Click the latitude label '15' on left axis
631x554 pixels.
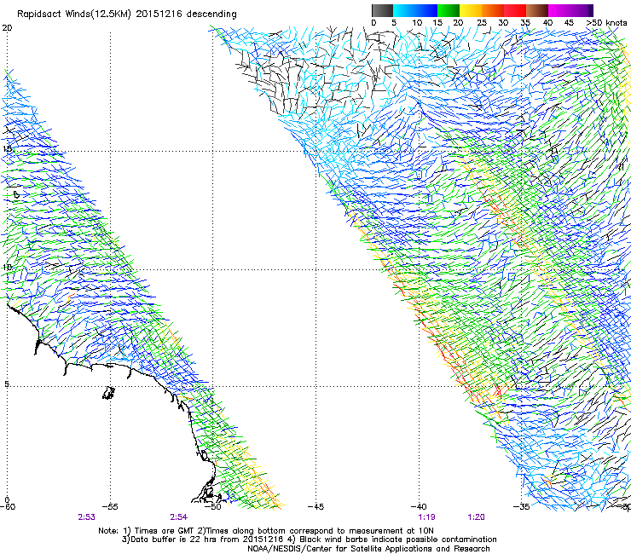click(7, 148)
